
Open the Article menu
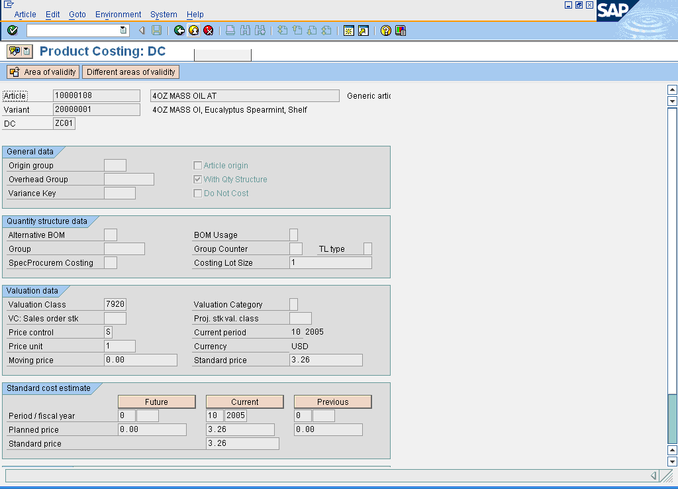(x=25, y=15)
